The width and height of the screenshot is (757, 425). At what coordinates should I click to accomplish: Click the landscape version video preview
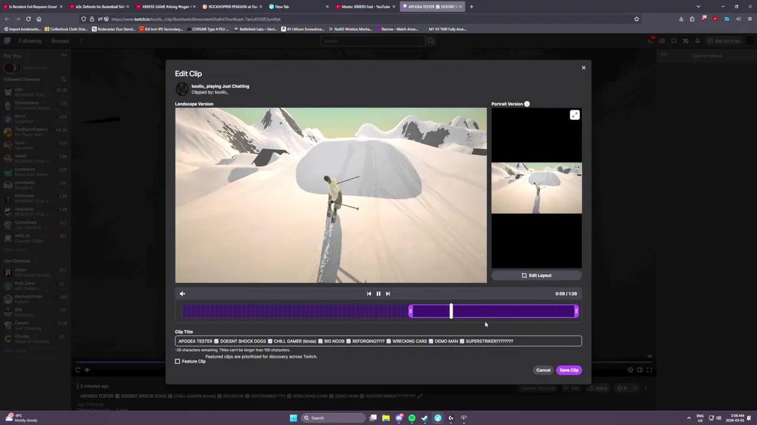pyautogui.click(x=331, y=195)
